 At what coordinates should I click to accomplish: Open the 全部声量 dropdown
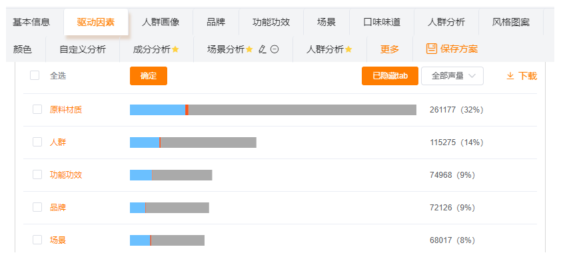[452, 76]
